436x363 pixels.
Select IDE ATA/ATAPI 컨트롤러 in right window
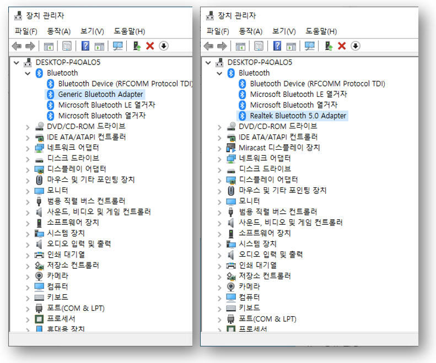(x=278, y=137)
